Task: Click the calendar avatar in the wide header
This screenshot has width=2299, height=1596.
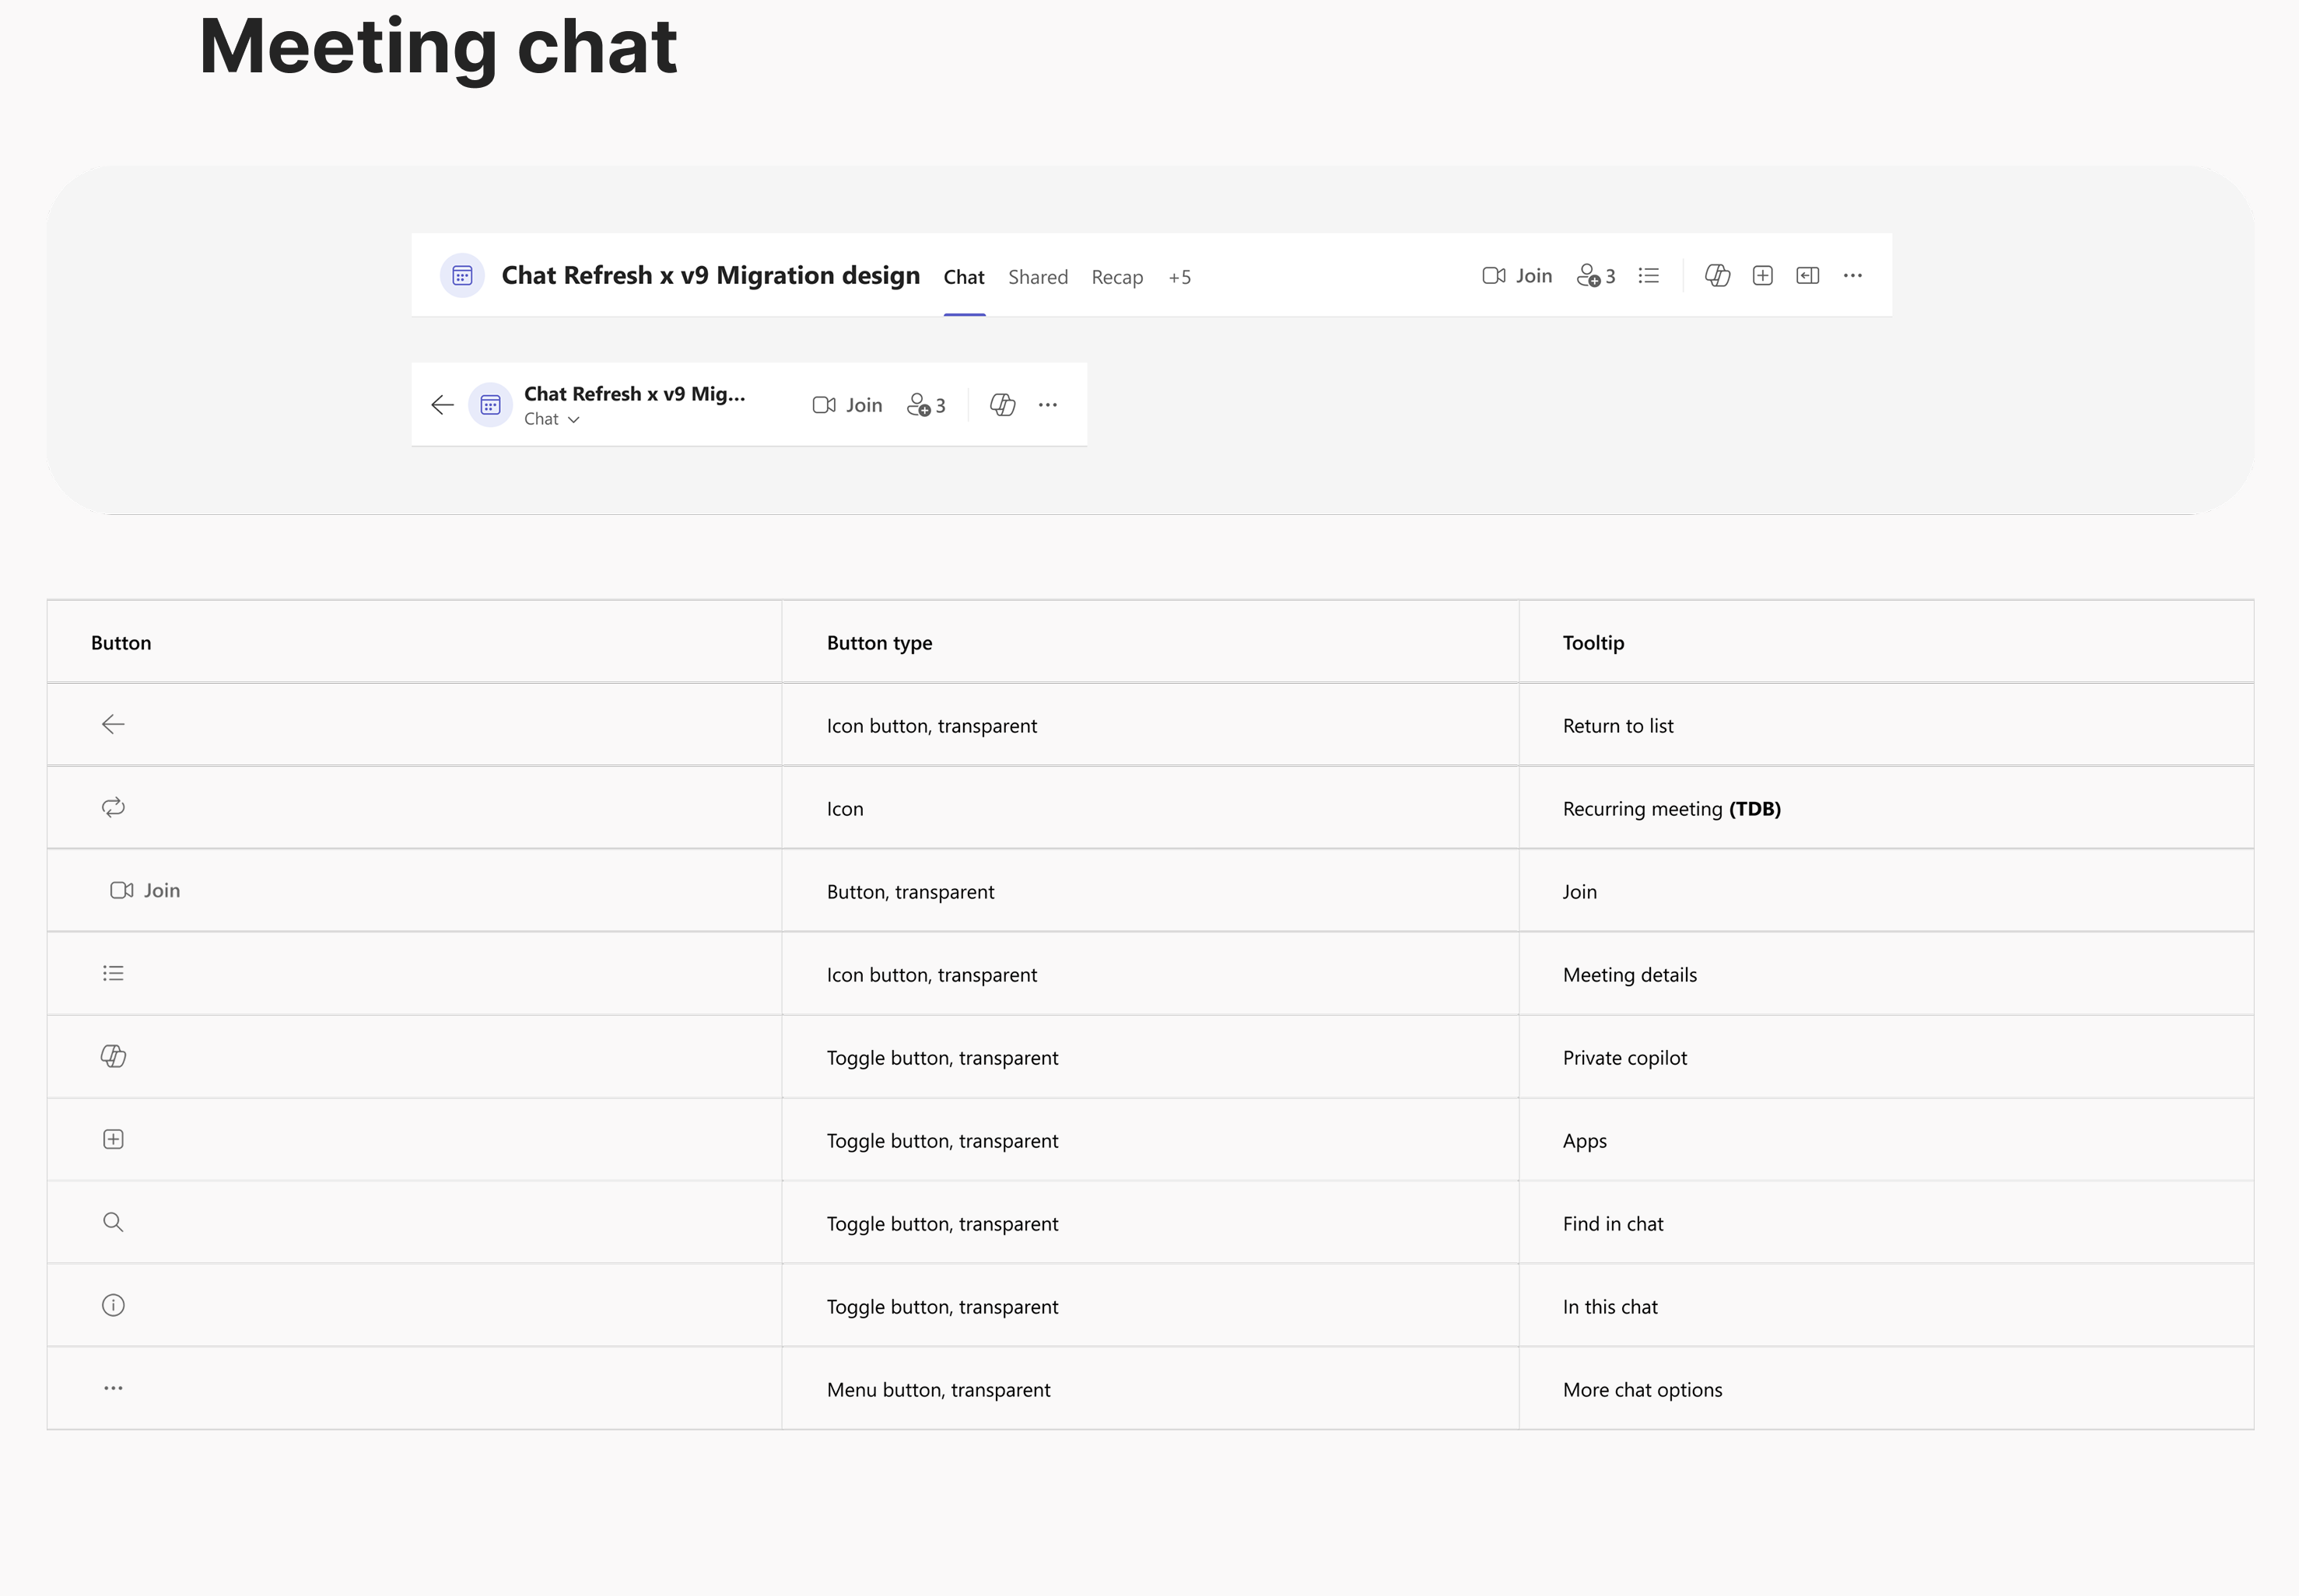Action: (462, 275)
